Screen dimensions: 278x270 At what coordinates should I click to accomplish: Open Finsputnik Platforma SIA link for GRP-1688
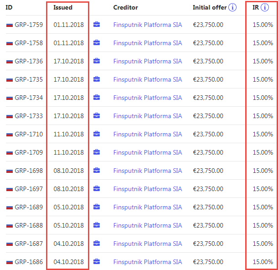tap(148, 225)
